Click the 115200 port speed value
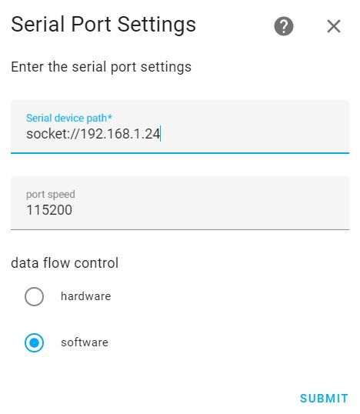Image resolution: width=360 pixels, height=414 pixels. [49, 210]
